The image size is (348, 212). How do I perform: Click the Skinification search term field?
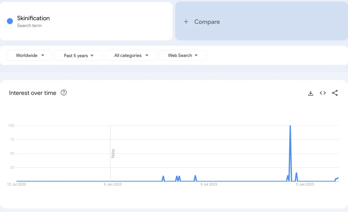click(x=33, y=18)
